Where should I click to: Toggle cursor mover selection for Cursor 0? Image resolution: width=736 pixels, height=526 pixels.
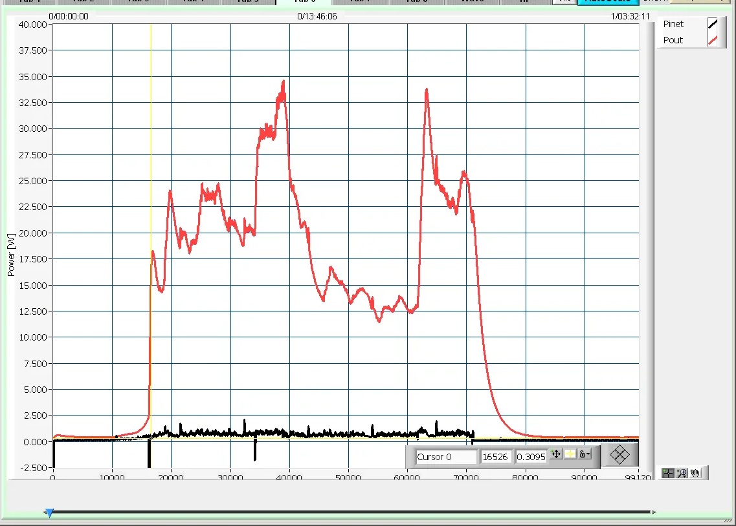click(556, 454)
